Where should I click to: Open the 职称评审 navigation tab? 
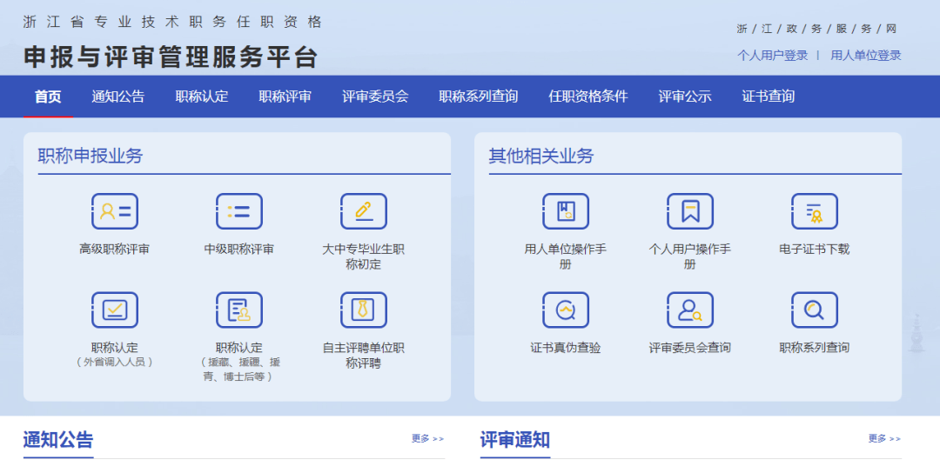coord(285,97)
